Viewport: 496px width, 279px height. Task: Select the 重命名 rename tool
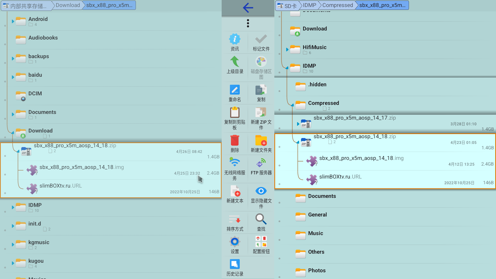click(x=235, y=90)
